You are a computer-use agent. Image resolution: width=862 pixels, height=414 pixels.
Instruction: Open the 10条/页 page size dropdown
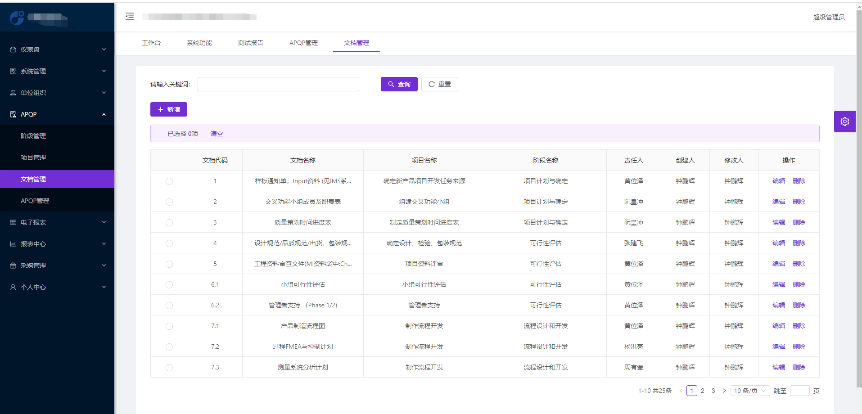(x=749, y=391)
